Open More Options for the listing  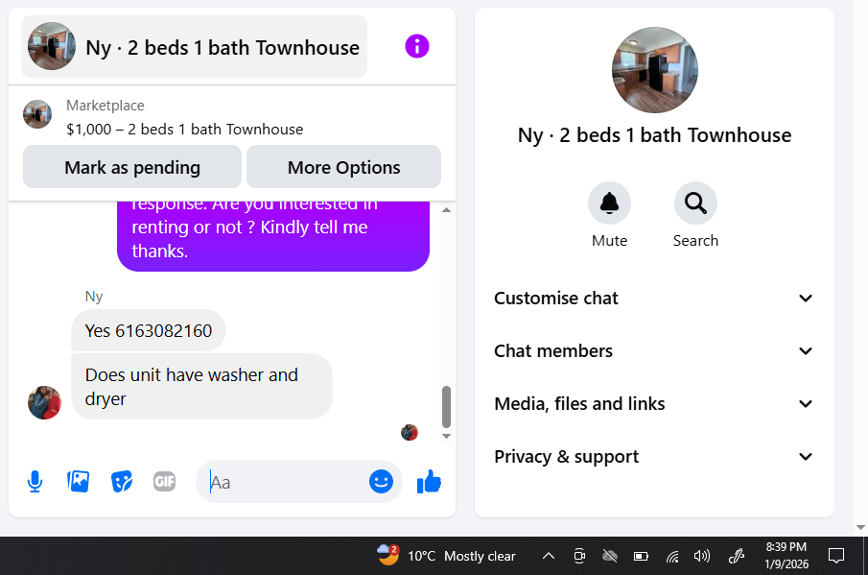point(343,167)
